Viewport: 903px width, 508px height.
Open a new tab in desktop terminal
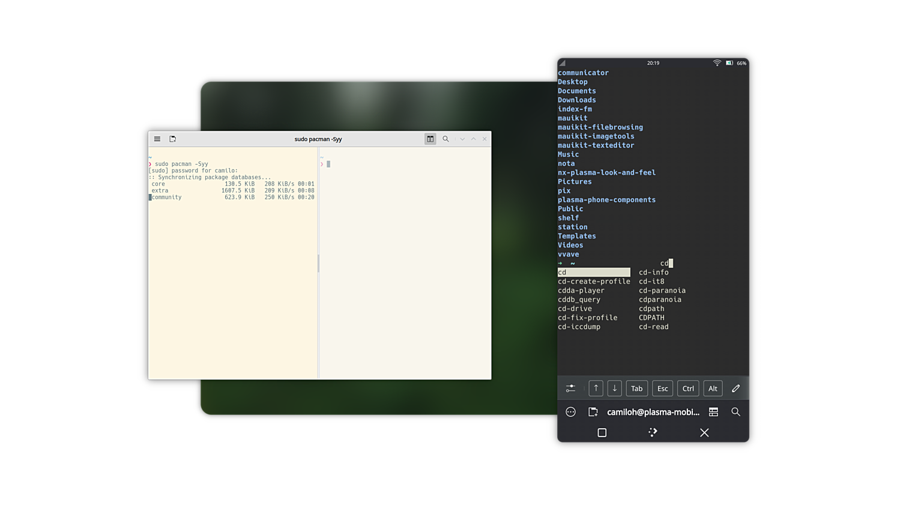click(173, 139)
